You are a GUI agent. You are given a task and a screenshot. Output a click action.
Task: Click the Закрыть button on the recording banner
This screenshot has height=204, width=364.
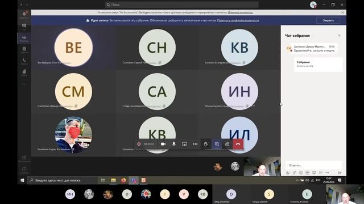point(328,20)
